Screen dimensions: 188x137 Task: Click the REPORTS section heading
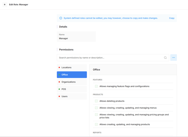pyautogui.click(x=97, y=132)
